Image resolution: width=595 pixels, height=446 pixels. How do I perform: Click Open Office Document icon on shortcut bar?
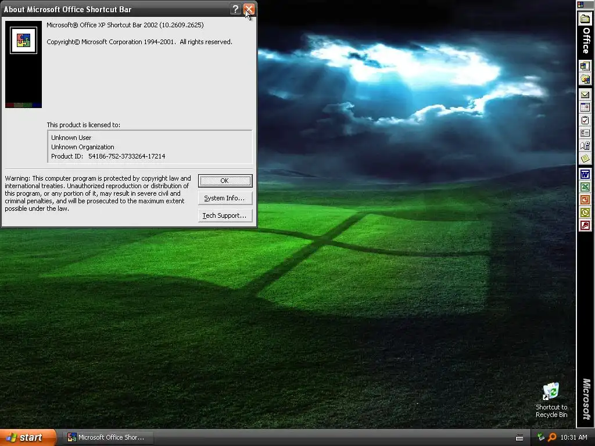585,79
